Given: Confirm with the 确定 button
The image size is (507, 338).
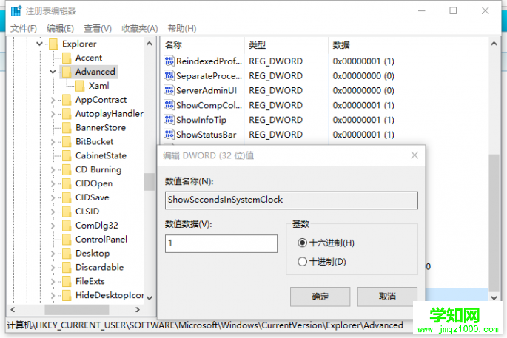Looking at the screenshot, I should [x=320, y=297].
